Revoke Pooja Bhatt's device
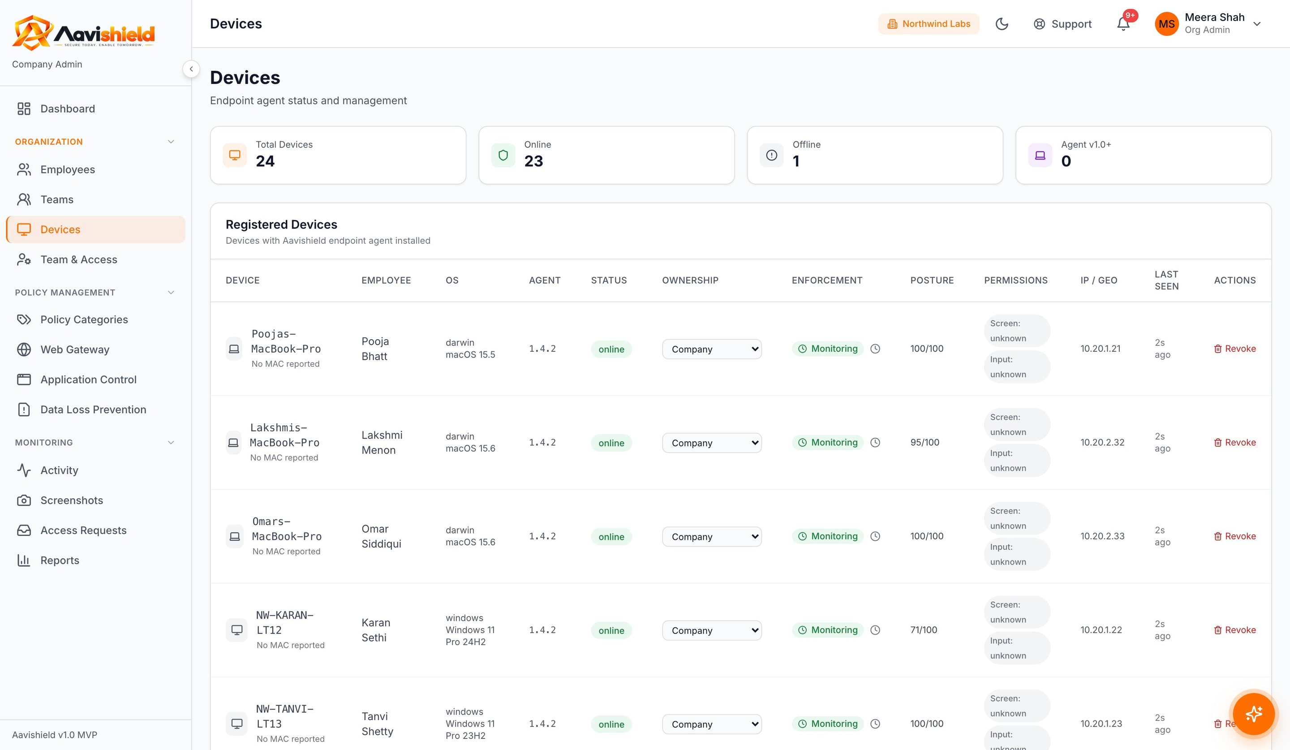Viewport: 1290px width, 750px height. (1235, 349)
